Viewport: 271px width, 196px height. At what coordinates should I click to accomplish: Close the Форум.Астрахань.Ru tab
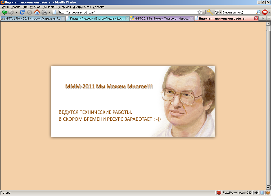(63, 18)
